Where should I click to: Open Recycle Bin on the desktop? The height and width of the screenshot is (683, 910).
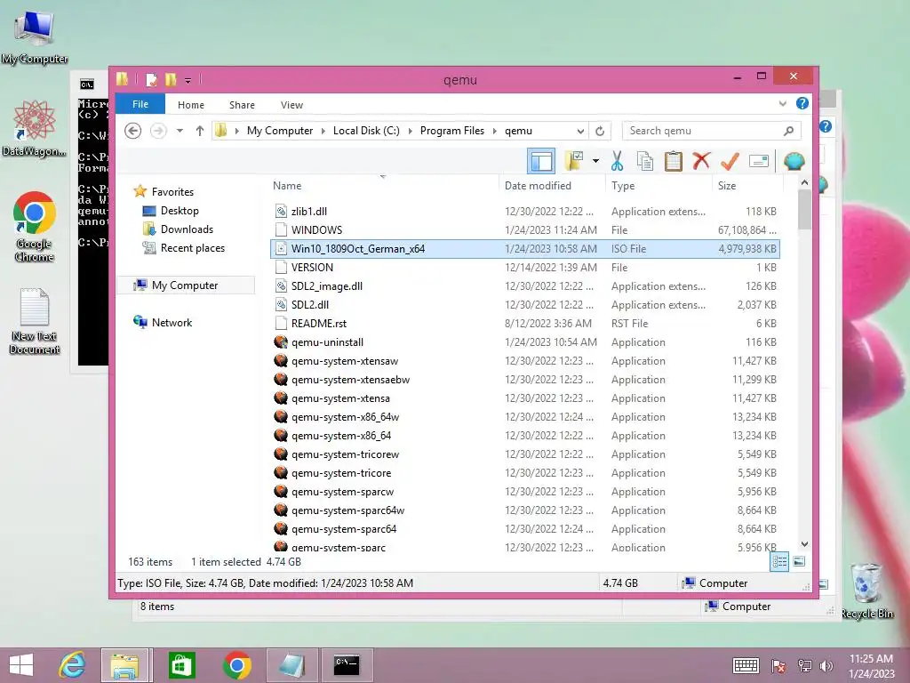[x=866, y=591]
